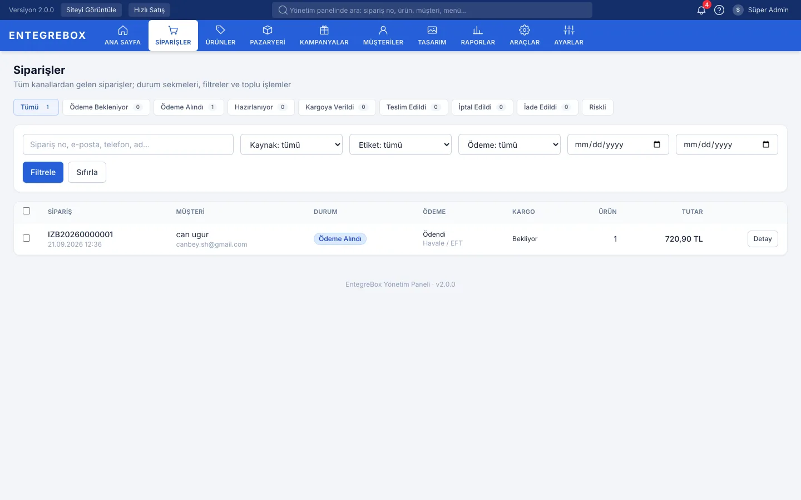
Task: Focus the order search input field
Action: click(128, 144)
